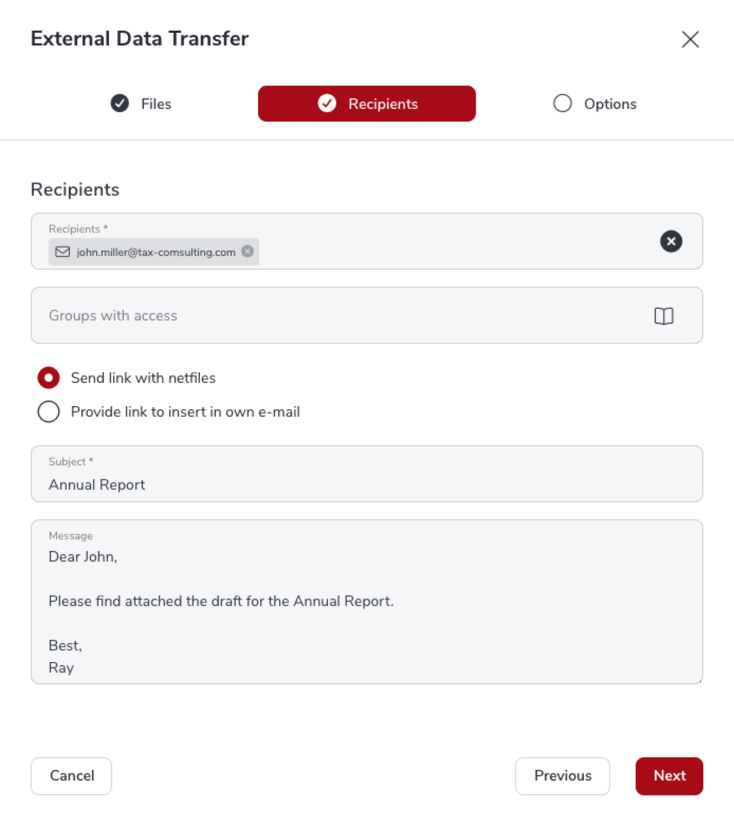Select Provide link to insert in own e-mail
734x826 pixels.
49,411
